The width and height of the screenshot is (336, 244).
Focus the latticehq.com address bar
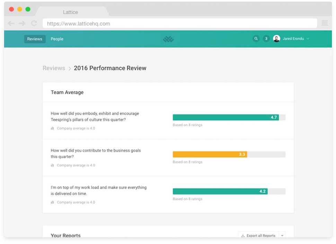[179, 24]
